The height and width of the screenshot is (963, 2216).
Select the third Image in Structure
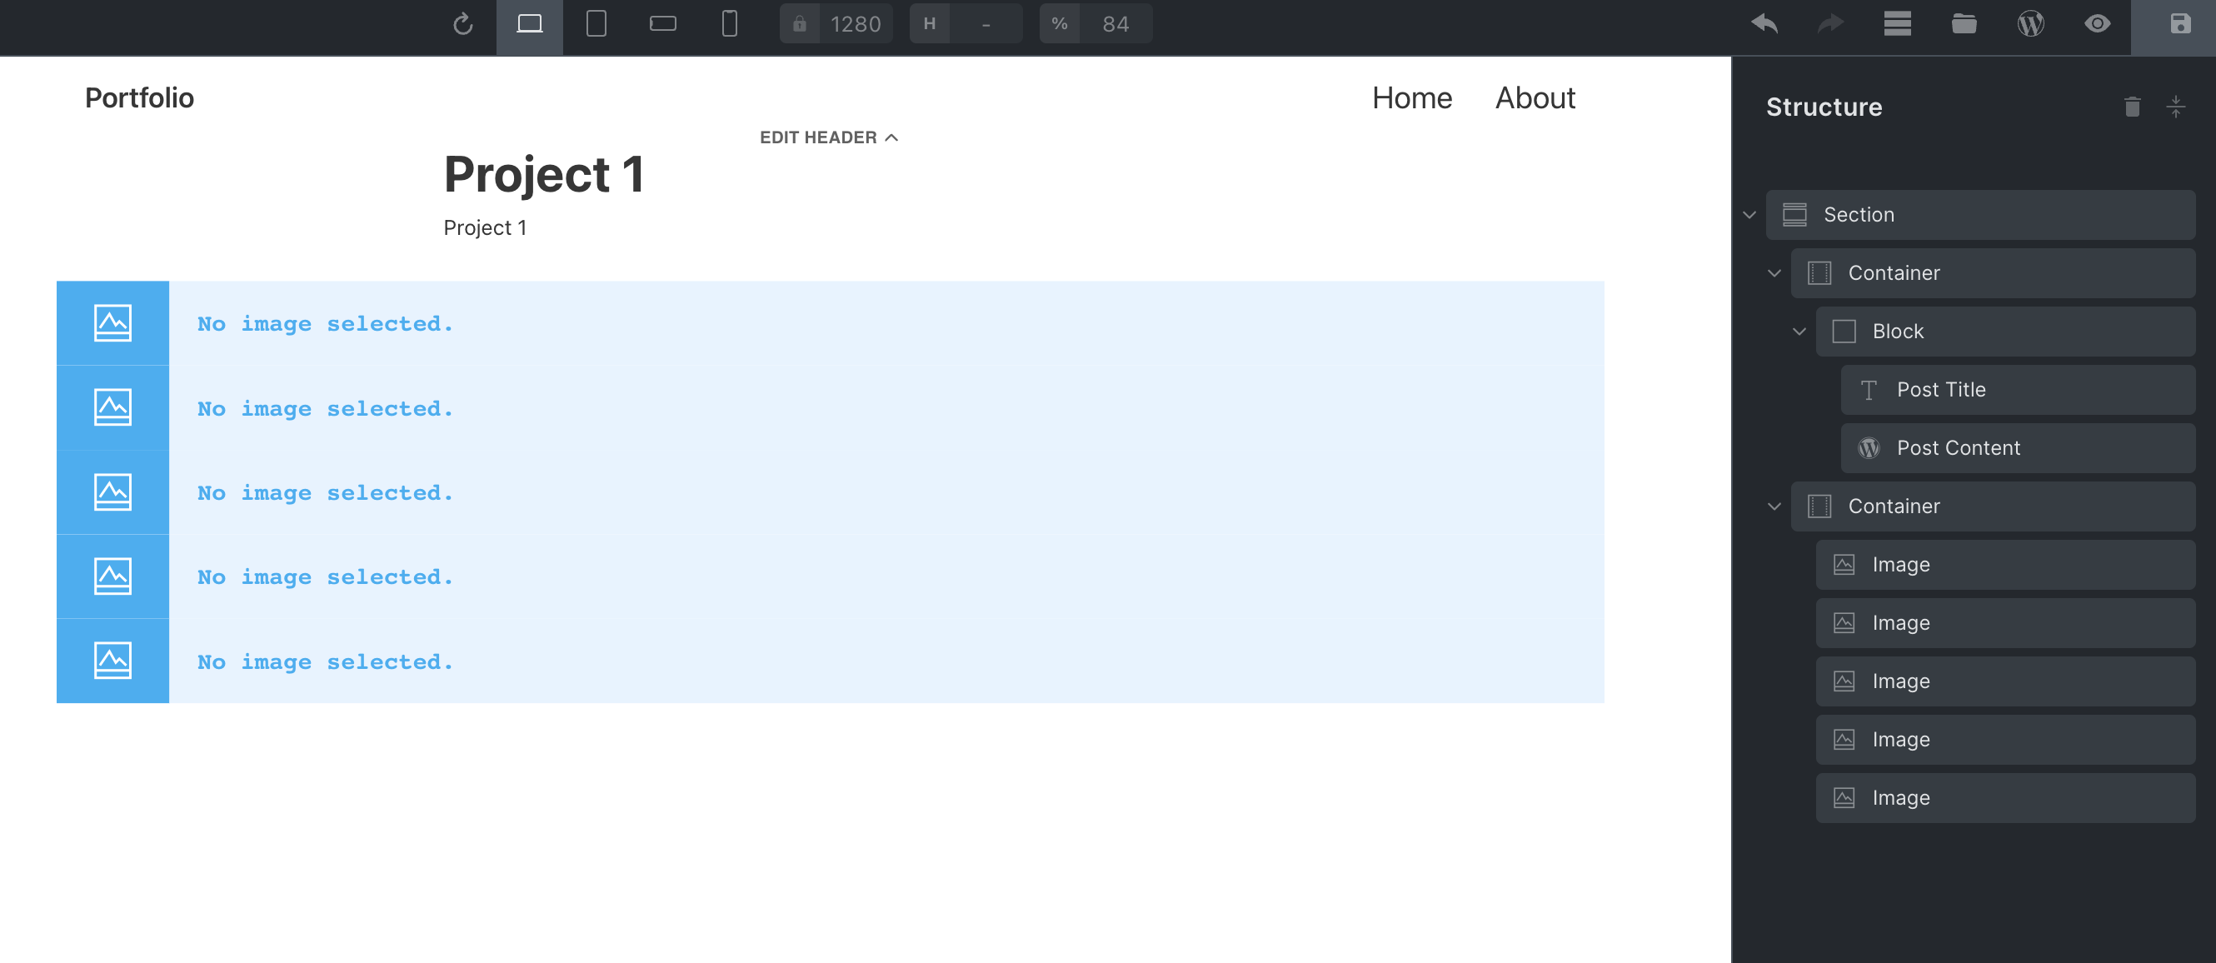[2005, 681]
